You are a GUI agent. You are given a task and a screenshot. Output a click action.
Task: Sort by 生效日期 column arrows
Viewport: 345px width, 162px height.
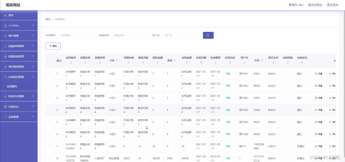(201, 62)
